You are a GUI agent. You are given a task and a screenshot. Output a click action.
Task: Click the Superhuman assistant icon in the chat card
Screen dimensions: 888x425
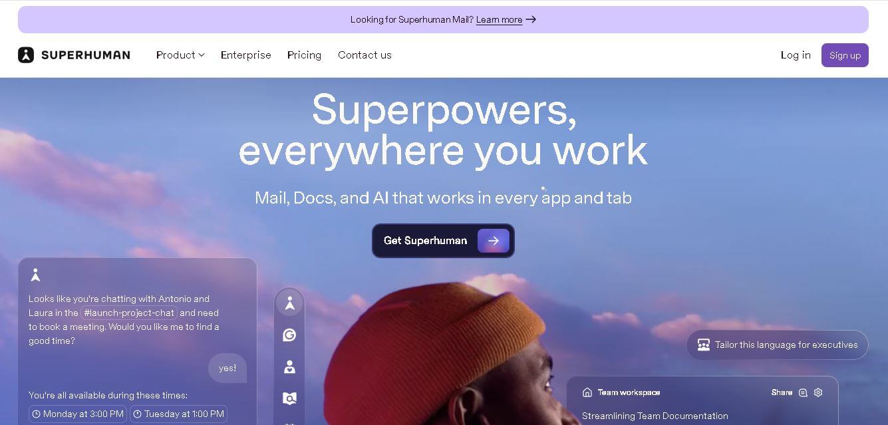tap(35, 275)
